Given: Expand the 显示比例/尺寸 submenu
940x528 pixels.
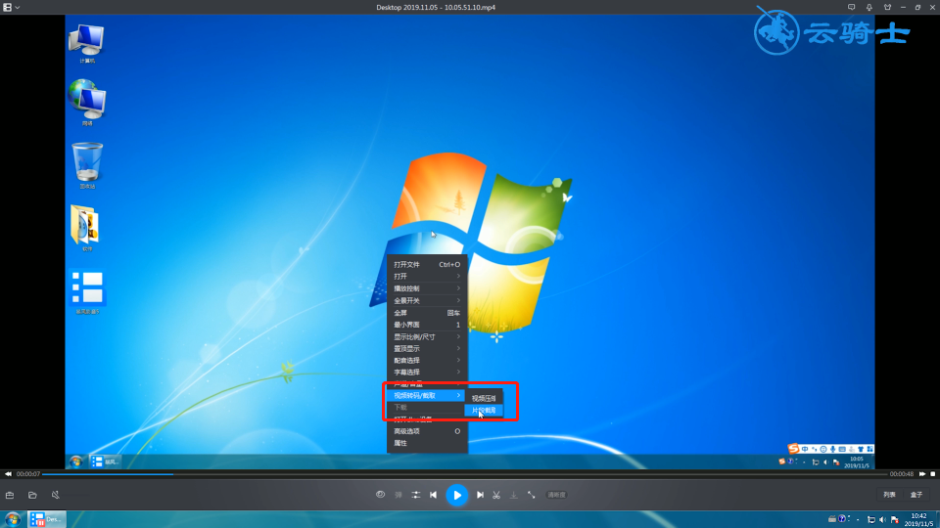Looking at the screenshot, I should click(x=427, y=336).
